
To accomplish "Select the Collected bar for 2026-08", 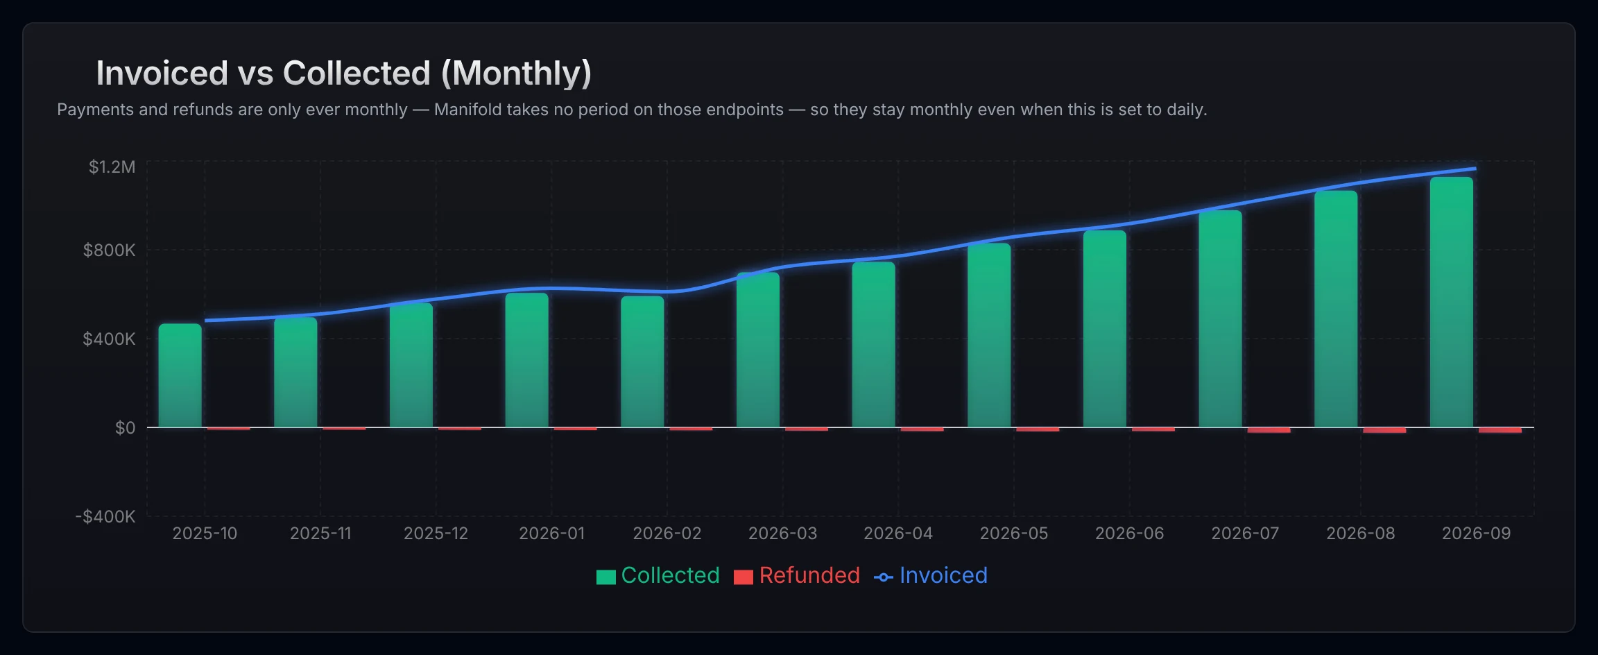I will click(1336, 309).
